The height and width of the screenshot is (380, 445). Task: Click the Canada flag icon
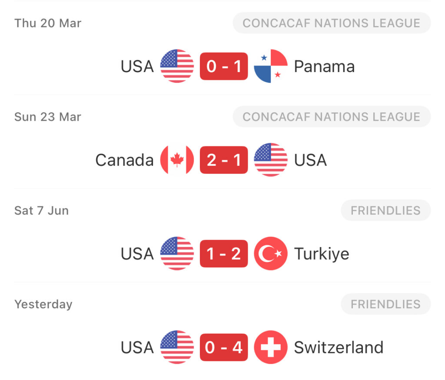click(x=177, y=160)
